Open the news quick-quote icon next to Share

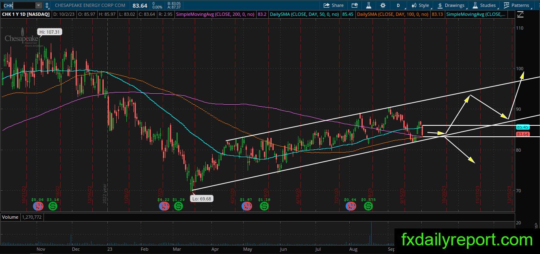click(x=355, y=5)
